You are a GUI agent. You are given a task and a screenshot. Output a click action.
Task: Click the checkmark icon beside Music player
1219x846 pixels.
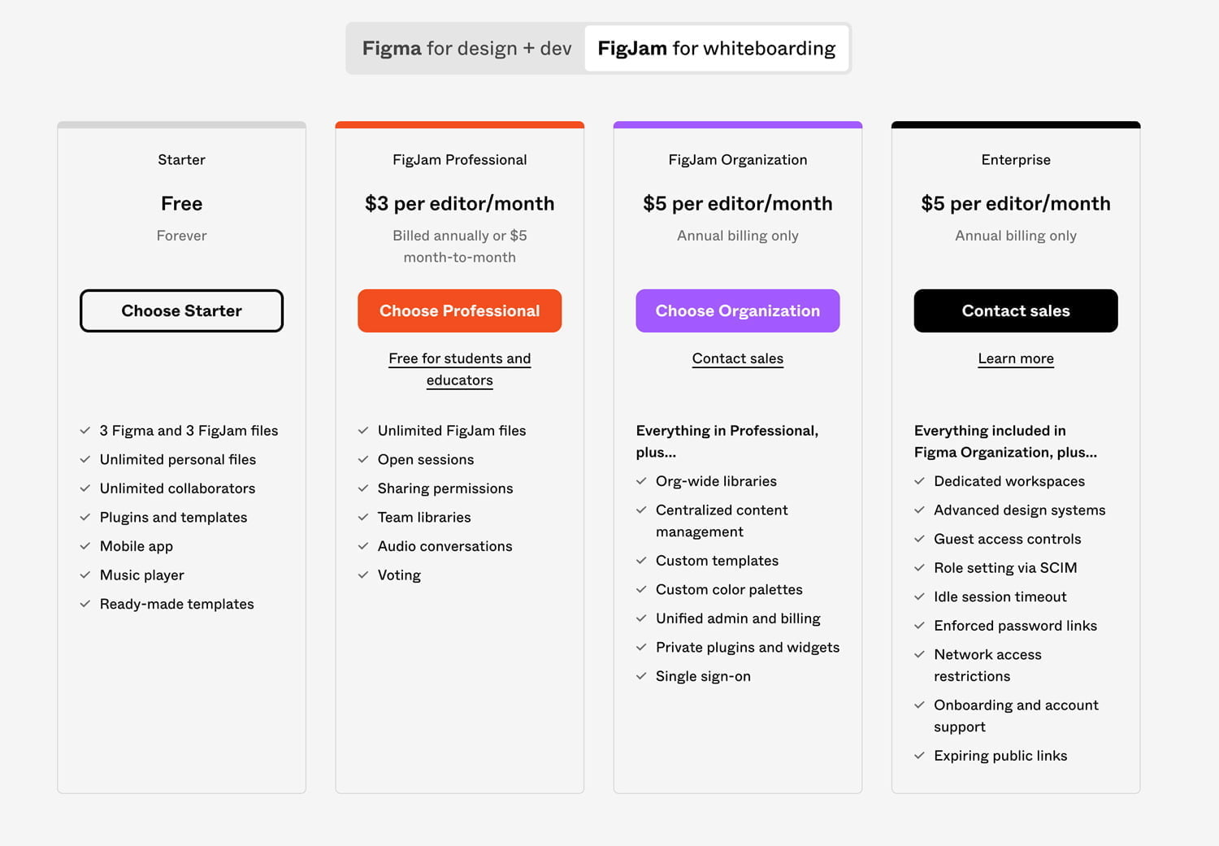85,575
